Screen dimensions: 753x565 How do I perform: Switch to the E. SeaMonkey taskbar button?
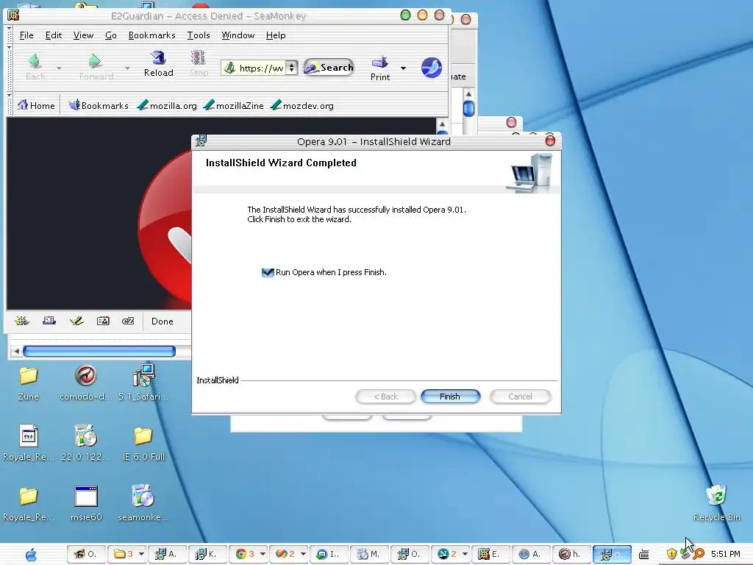click(x=490, y=554)
